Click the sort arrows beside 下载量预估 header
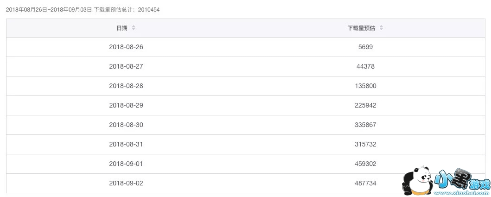The width and height of the screenshot is (491, 197). [381, 28]
